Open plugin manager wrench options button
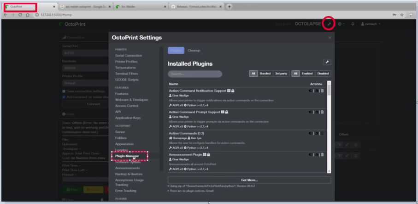Viewport: 418px width, 204px height. pyautogui.click(x=327, y=62)
